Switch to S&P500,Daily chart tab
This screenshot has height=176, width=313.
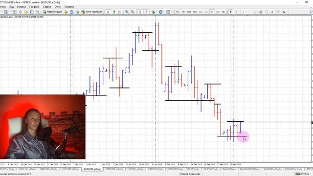point(211,169)
